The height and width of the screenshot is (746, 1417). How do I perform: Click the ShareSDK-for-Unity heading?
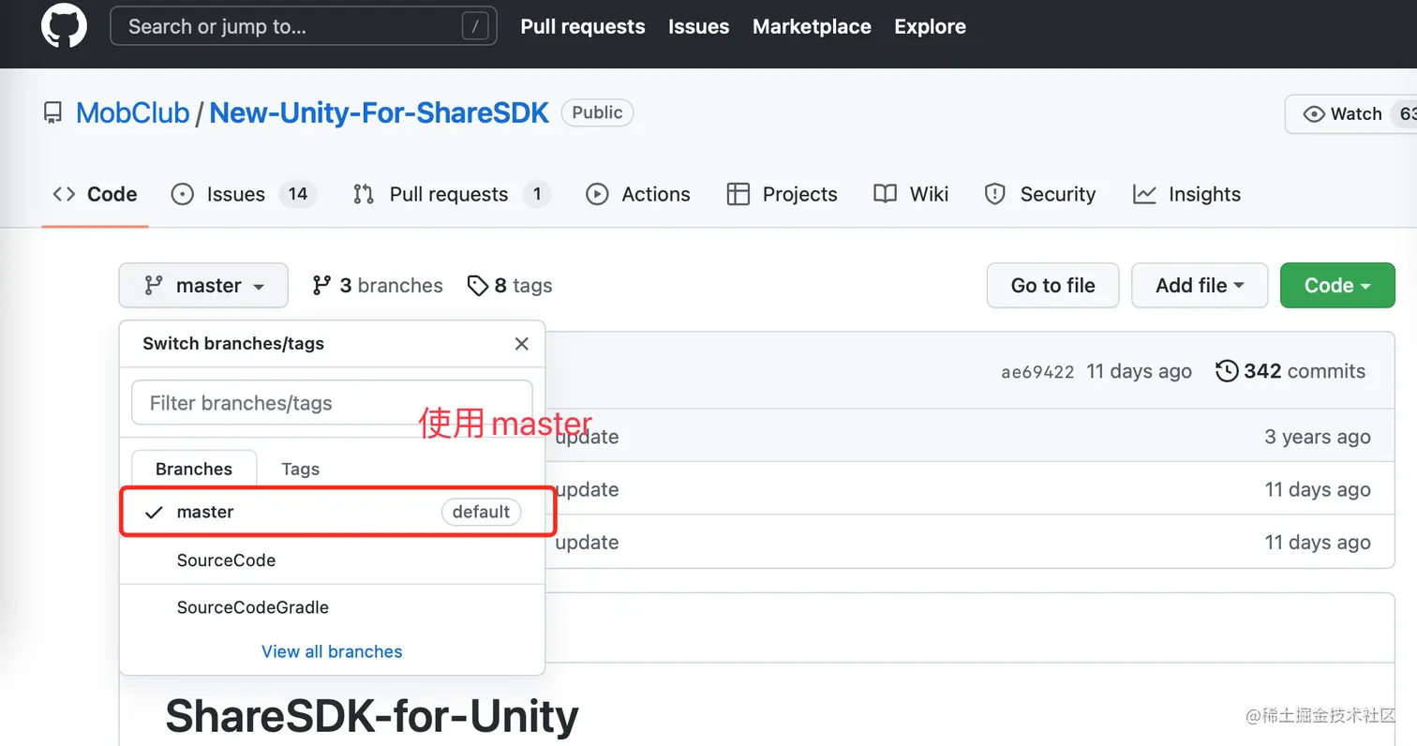point(372,716)
